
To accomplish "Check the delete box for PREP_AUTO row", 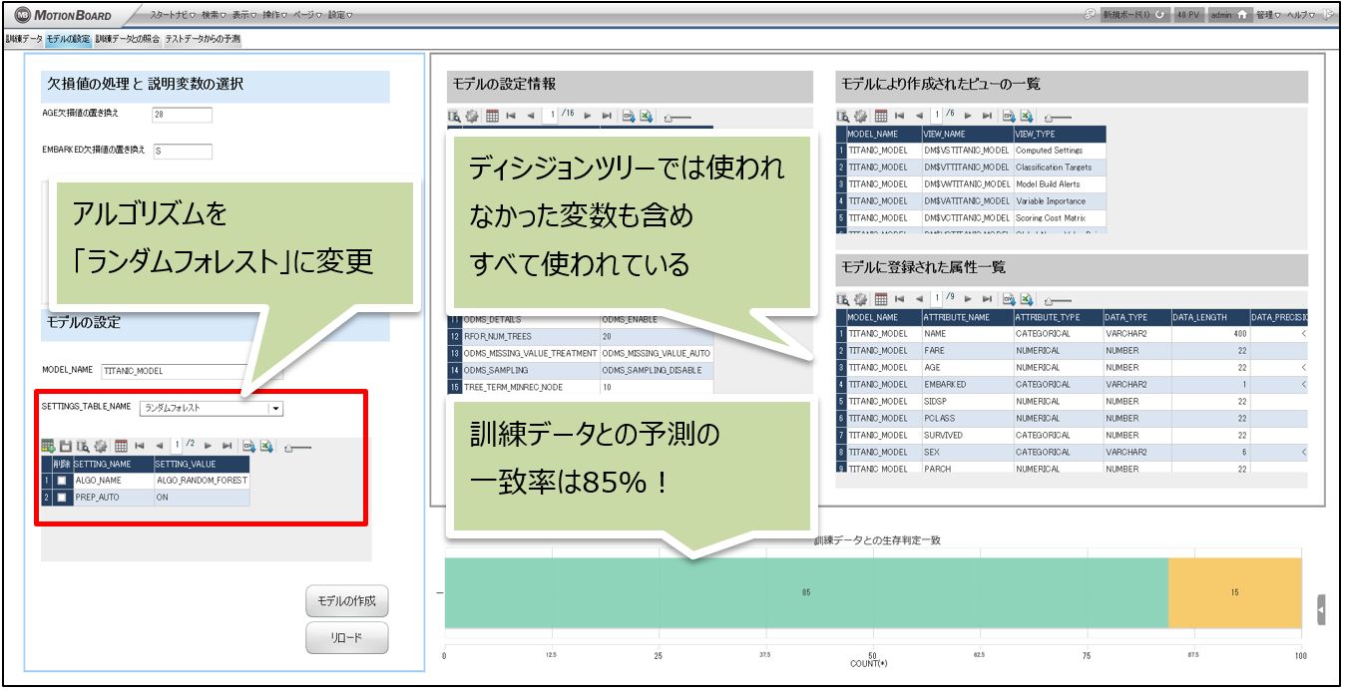I will pyautogui.click(x=63, y=497).
